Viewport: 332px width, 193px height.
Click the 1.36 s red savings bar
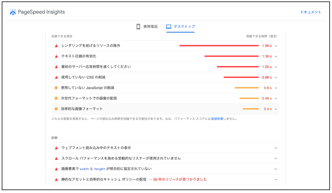pos(231,56)
